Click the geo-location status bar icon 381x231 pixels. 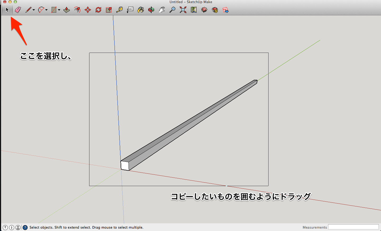pos(5,227)
